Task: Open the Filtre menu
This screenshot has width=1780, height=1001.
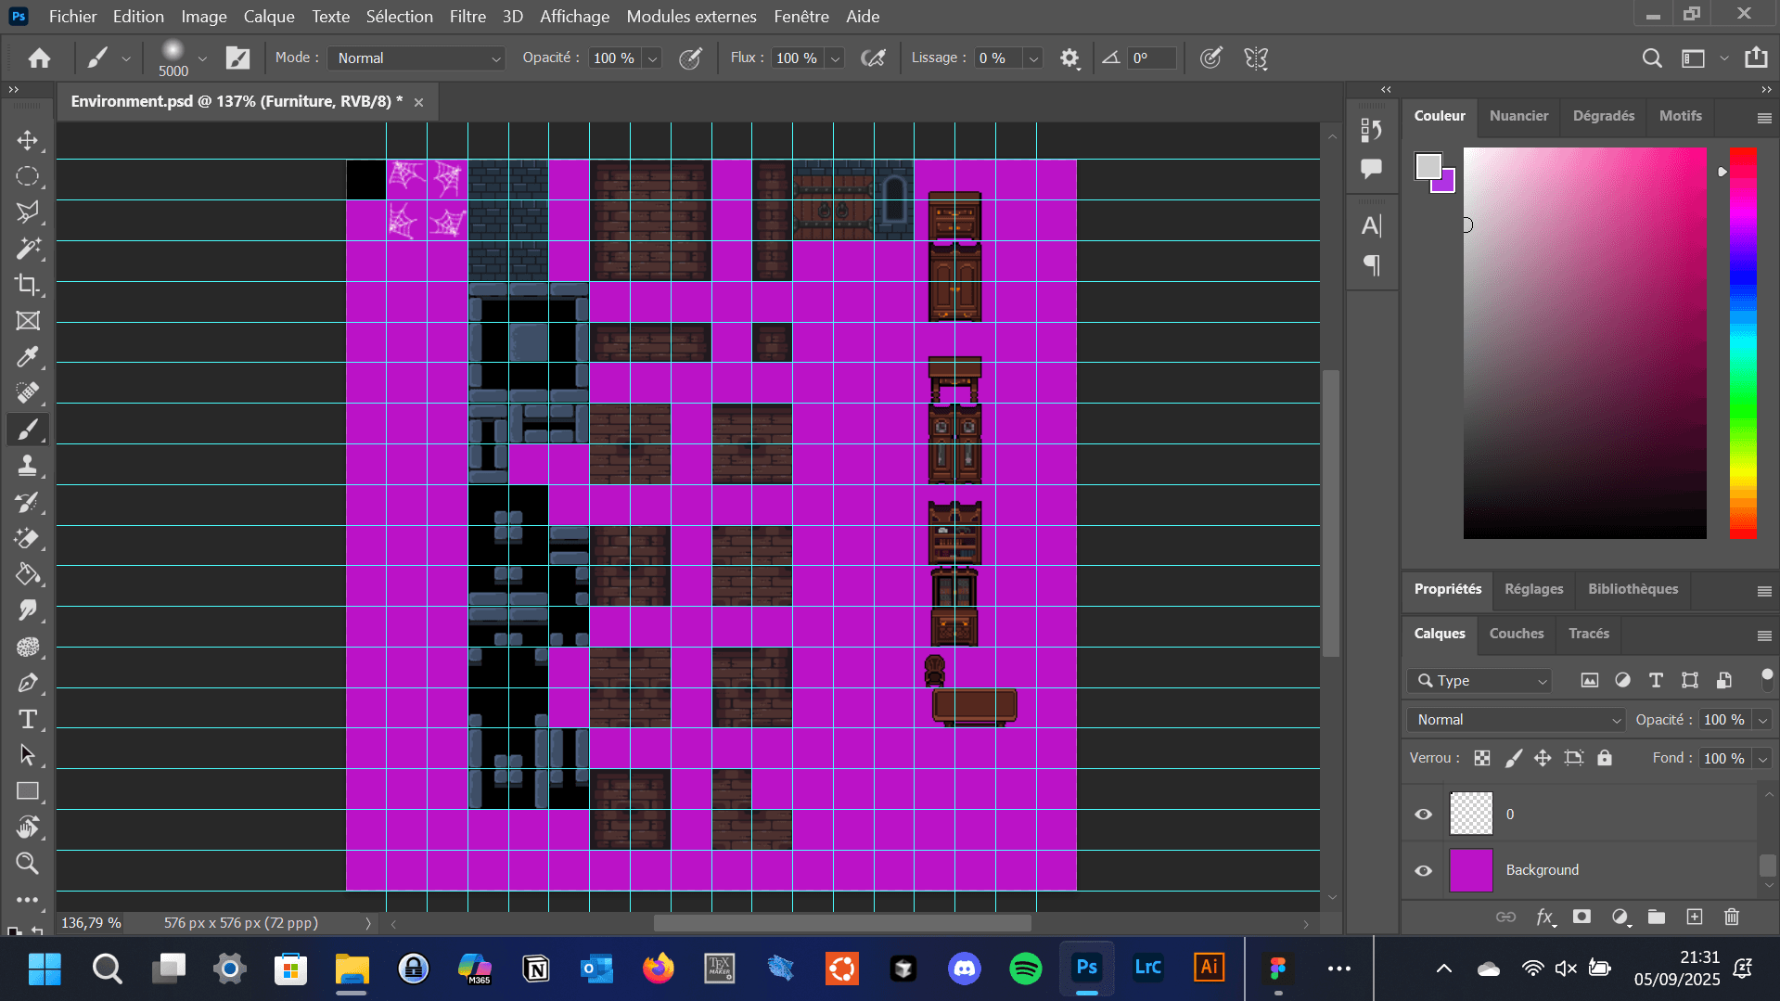Action: click(467, 17)
